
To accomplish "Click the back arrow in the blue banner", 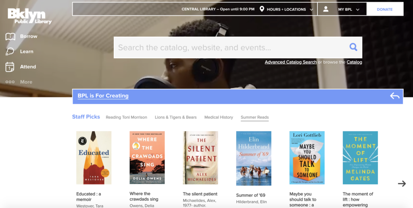I will click(x=394, y=96).
